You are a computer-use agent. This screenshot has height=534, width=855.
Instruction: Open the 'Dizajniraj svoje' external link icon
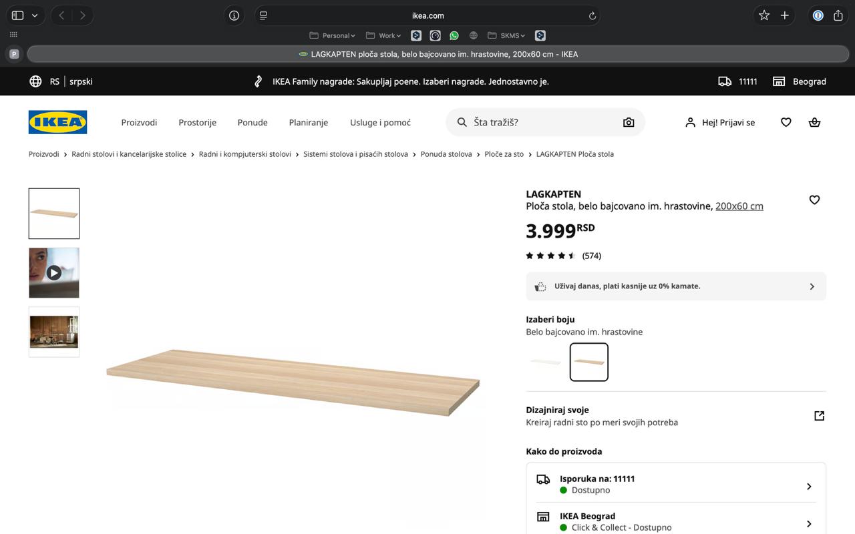pos(819,416)
